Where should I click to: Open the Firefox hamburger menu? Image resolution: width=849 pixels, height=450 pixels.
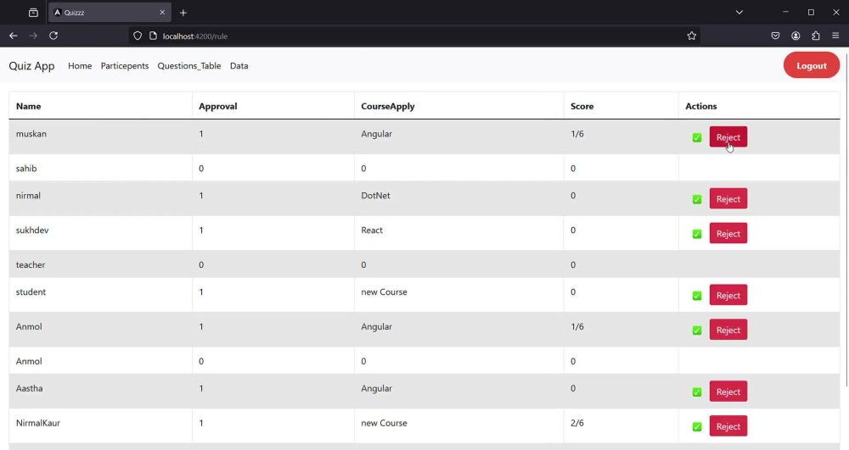tap(835, 36)
